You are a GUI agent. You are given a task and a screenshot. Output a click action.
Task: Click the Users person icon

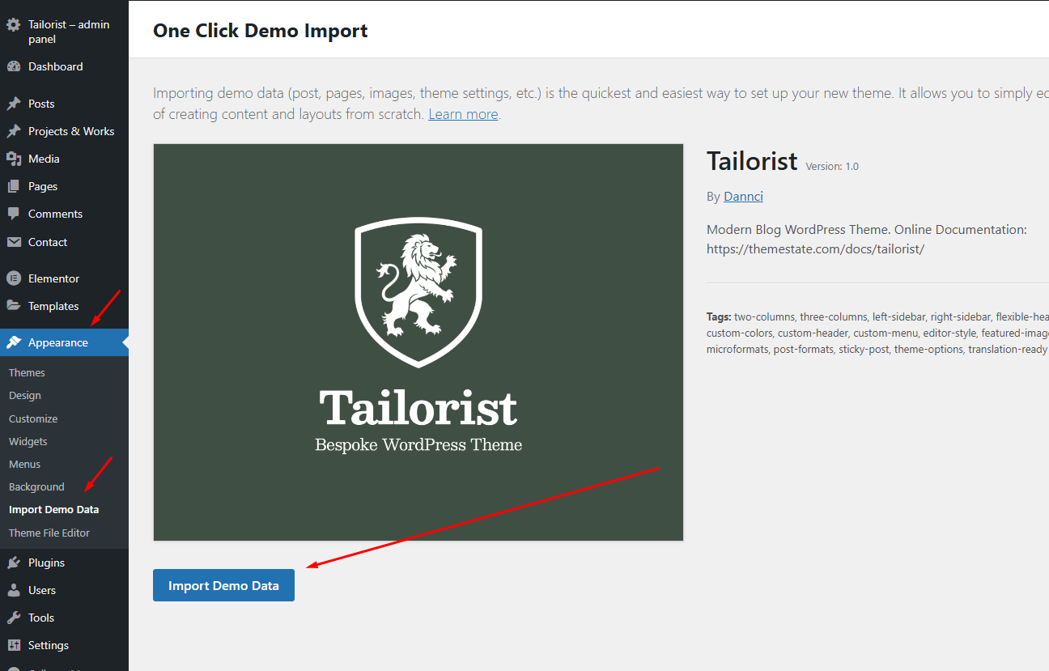[13, 590]
